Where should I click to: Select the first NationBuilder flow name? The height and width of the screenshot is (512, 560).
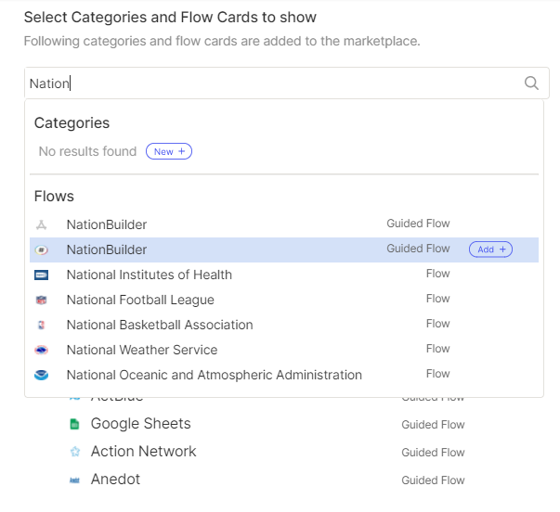[x=107, y=224]
